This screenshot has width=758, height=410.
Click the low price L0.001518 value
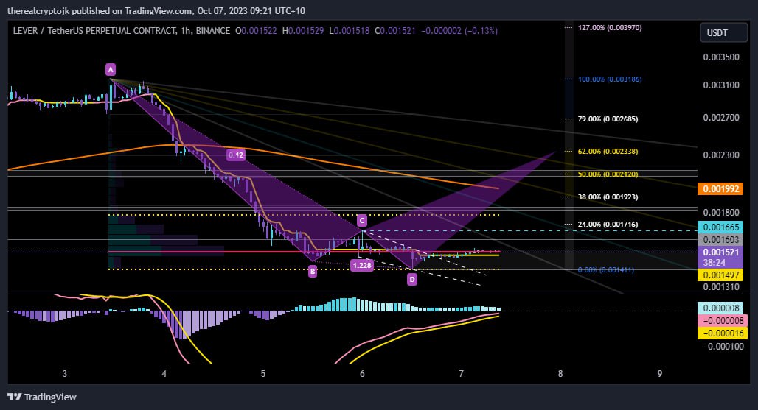point(349,30)
